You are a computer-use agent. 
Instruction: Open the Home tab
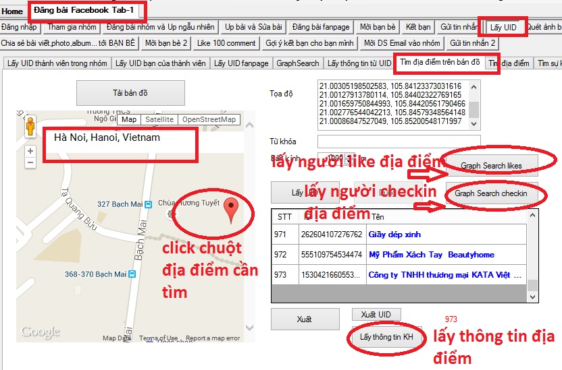click(x=12, y=11)
